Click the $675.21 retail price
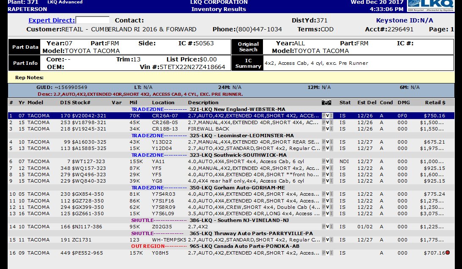Viewport: 462px width, 269px height. (x=434, y=142)
